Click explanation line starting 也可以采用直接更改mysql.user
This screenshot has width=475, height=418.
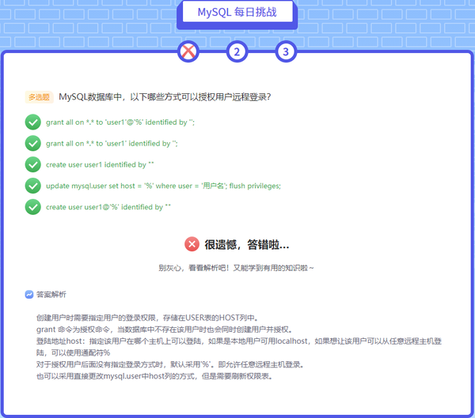click(x=154, y=376)
